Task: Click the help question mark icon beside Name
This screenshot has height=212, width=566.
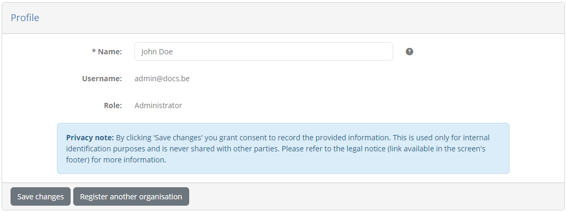Action: [x=409, y=52]
